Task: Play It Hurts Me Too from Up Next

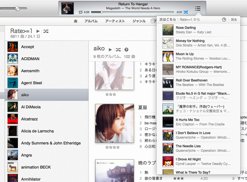Action: point(198,122)
